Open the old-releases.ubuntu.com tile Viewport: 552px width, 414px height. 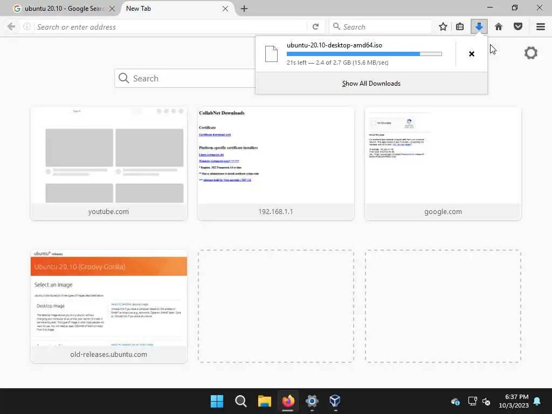pyautogui.click(x=109, y=306)
